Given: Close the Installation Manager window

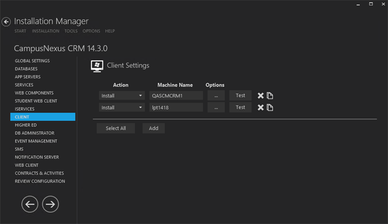Looking at the screenshot, I should (384, 4).
